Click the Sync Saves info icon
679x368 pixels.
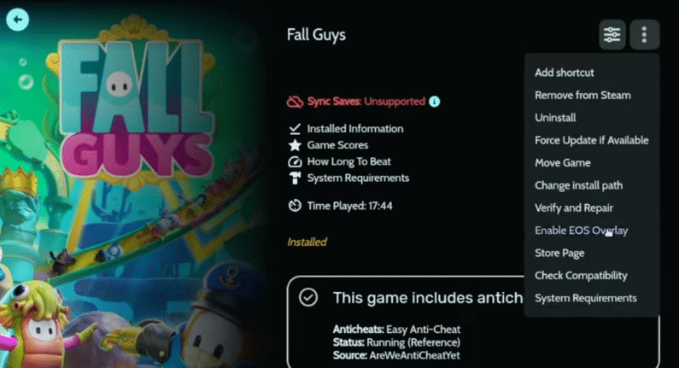(x=435, y=102)
